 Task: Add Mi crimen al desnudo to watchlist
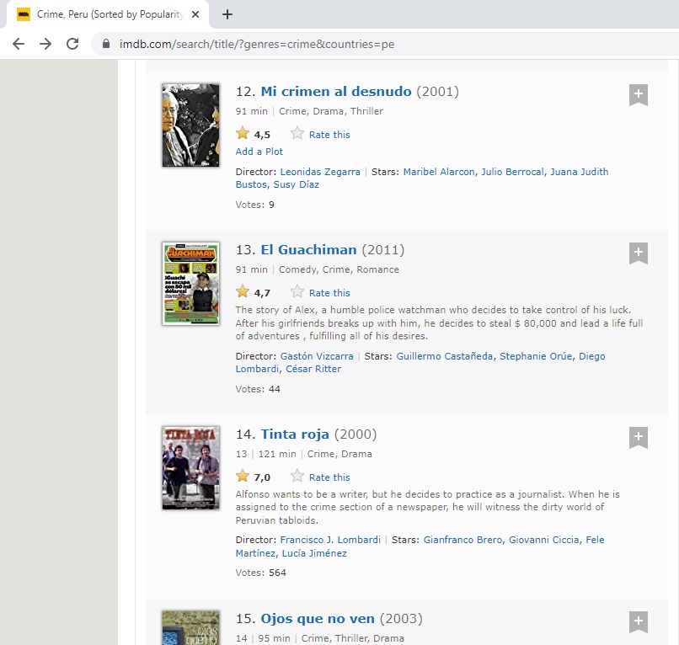[x=639, y=95]
